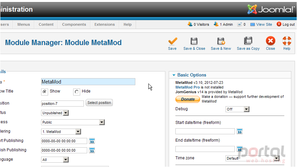Click the module title field containing MetaMod
The height and width of the screenshot is (167, 297).
pos(88,81)
